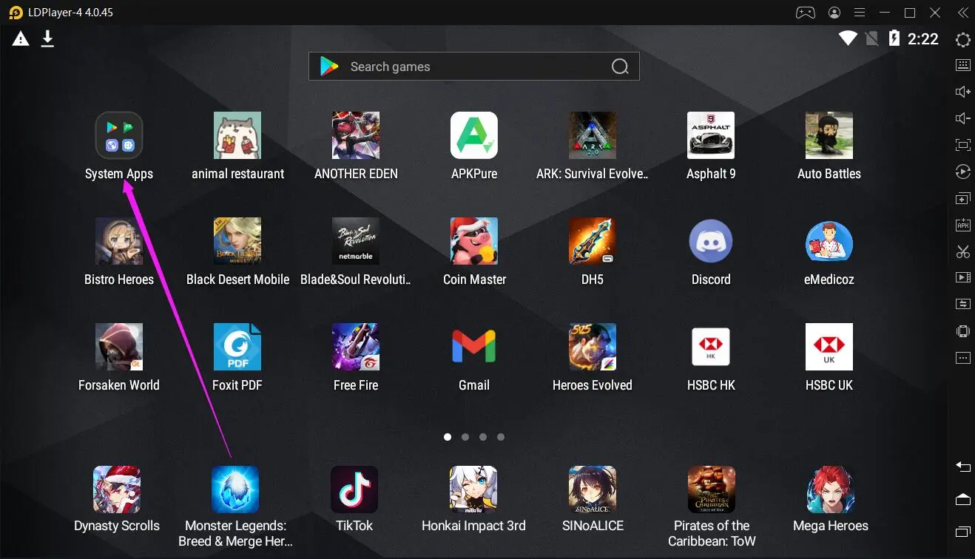Click the magnifier search icon
This screenshot has height=559, width=975.
[x=620, y=67]
